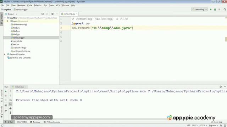
Task: Open the TODO tool window
Action: [22, 122]
